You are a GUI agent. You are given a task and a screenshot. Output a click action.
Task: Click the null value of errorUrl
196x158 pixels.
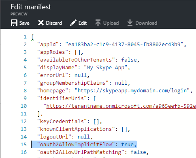coord(81,75)
